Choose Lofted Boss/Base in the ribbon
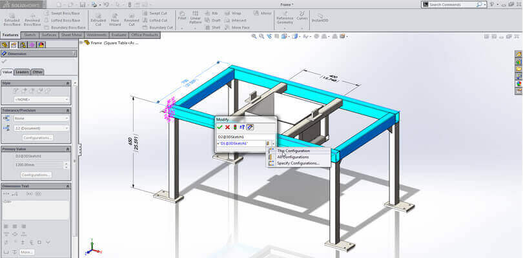The image size is (523, 258). [x=62, y=21]
